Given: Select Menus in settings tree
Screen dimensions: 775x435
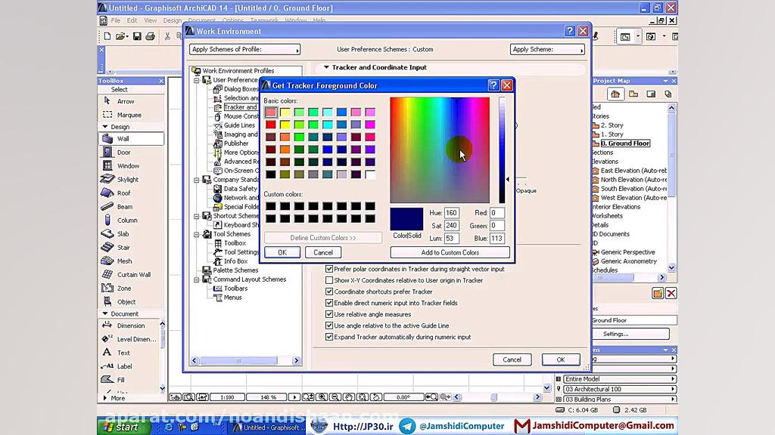Looking at the screenshot, I should click(233, 298).
